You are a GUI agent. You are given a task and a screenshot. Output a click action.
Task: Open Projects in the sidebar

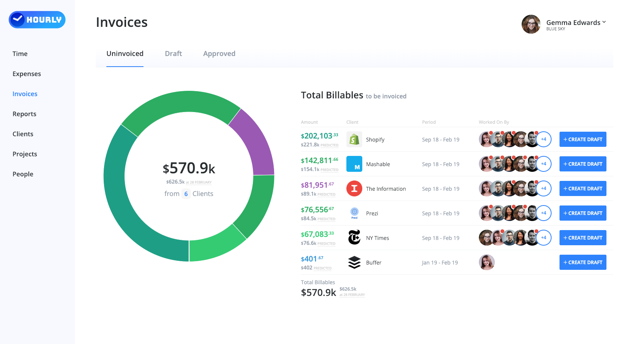pyautogui.click(x=25, y=154)
